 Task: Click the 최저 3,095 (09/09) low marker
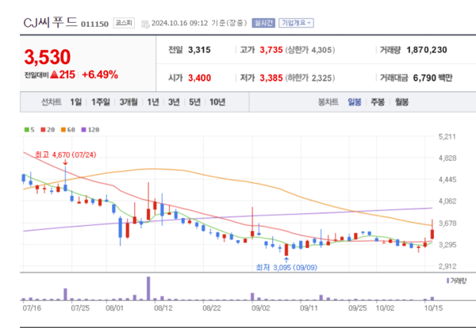point(286,267)
